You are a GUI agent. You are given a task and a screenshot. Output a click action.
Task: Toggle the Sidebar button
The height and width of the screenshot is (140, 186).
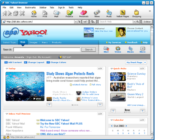click(x=147, y=22)
